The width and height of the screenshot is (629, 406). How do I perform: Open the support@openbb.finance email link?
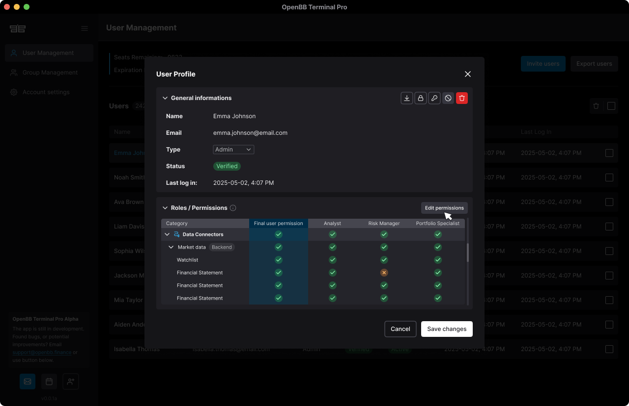point(42,352)
